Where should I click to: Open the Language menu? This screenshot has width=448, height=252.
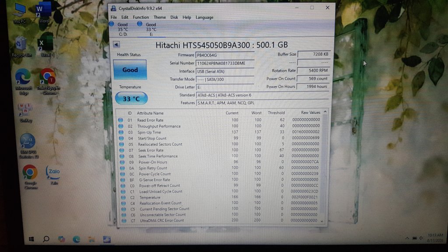click(x=204, y=17)
